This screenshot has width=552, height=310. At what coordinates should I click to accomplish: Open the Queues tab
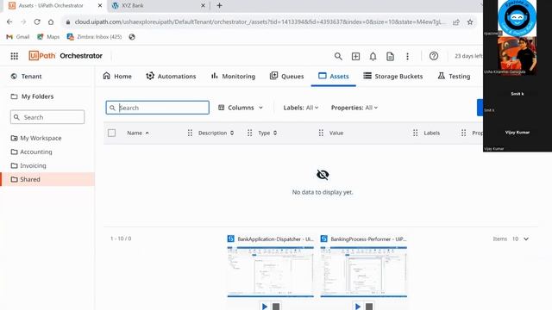pos(286,77)
